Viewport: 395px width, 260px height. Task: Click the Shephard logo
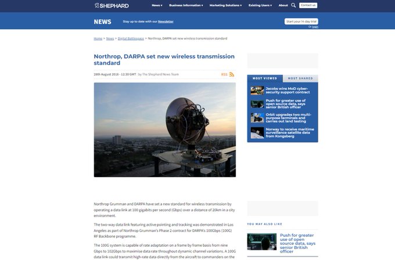(x=112, y=6)
